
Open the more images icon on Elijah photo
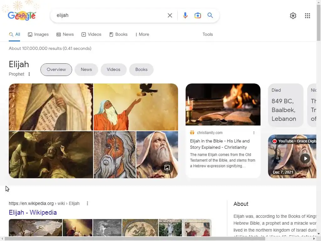pos(167,168)
